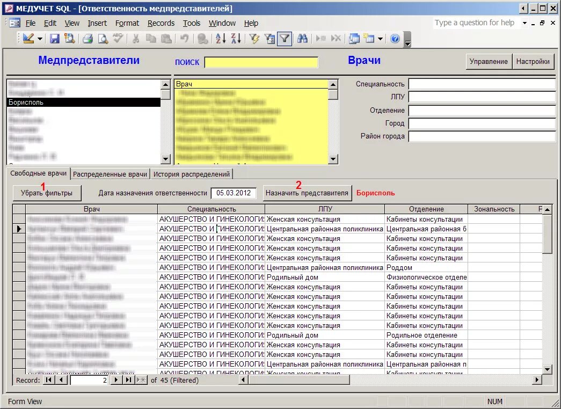Click the 'Type a question for help' box
This screenshot has width=561, height=409.
pos(476,23)
